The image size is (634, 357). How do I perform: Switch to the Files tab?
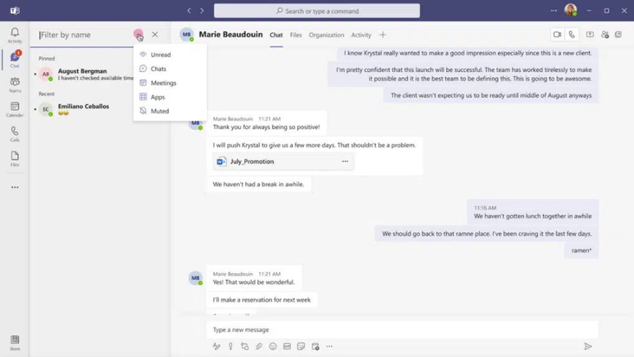click(x=296, y=35)
